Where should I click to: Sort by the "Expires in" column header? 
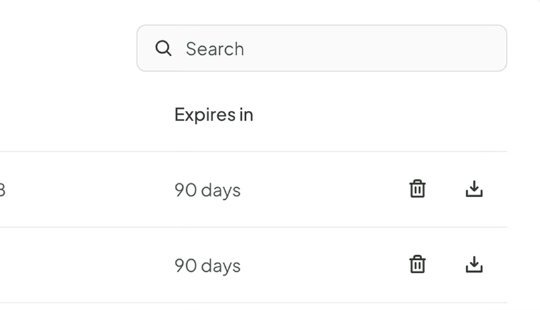[214, 114]
